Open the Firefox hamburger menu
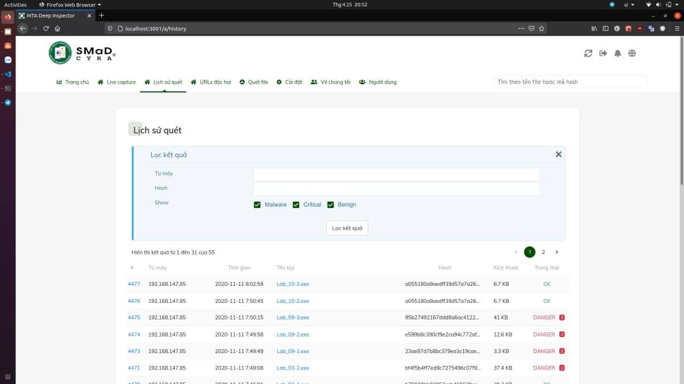The image size is (684, 384). 677,28
